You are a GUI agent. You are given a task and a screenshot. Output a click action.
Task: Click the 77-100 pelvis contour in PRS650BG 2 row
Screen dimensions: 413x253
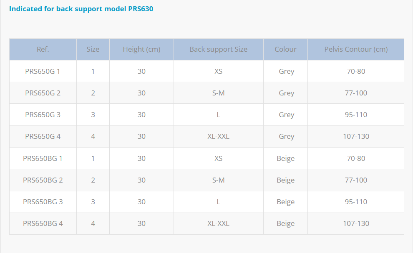pyautogui.click(x=356, y=180)
